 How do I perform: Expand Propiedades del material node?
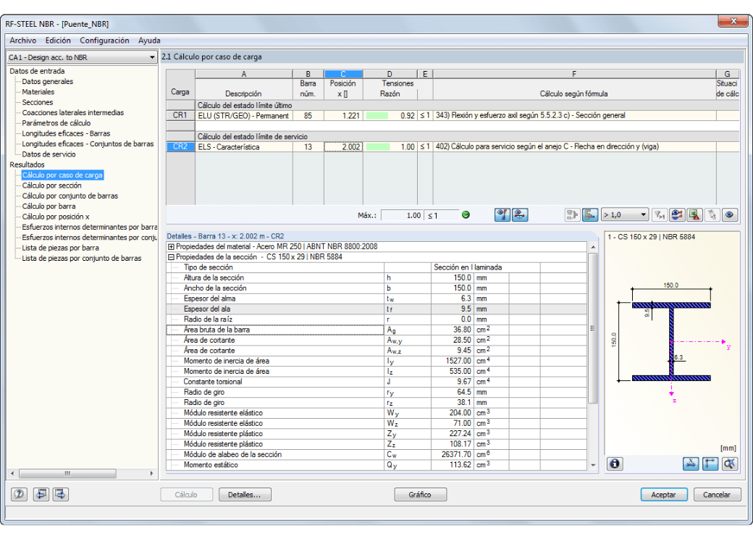click(171, 246)
